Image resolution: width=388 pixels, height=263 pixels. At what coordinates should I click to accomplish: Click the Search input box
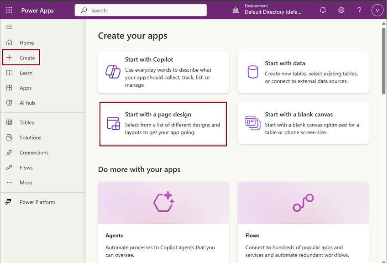point(141,10)
